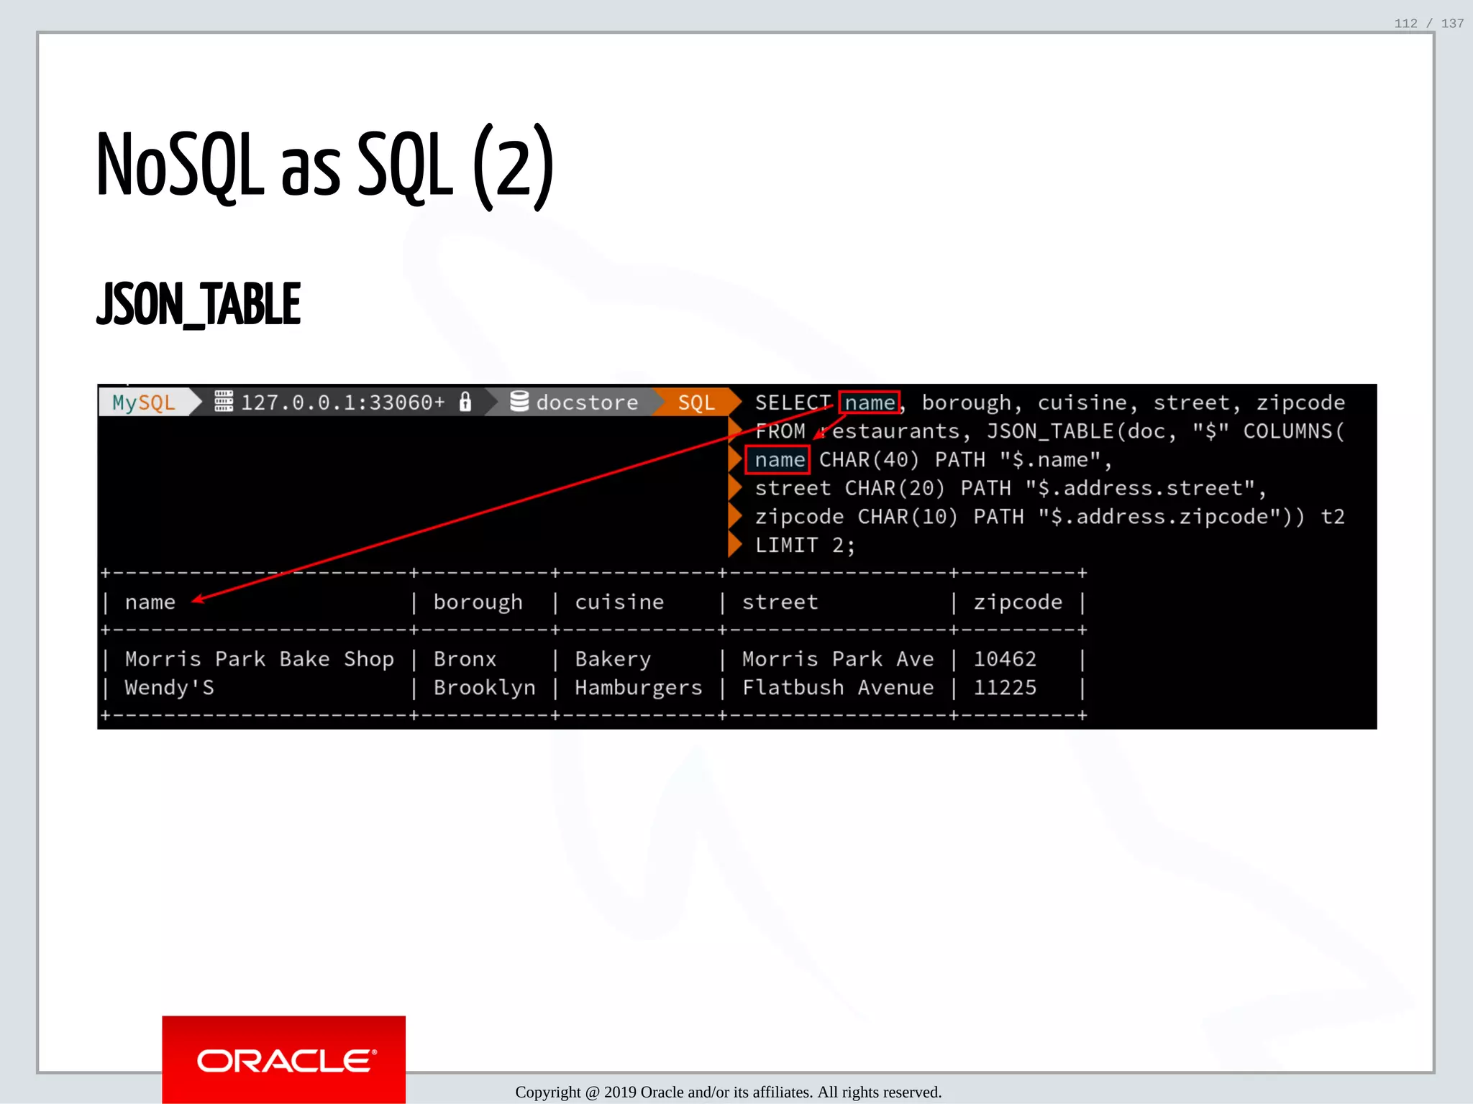This screenshot has height=1104, width=1473.
Task: Click the 127.0.0.1:33060+ address text
Action: click(342, 402)
